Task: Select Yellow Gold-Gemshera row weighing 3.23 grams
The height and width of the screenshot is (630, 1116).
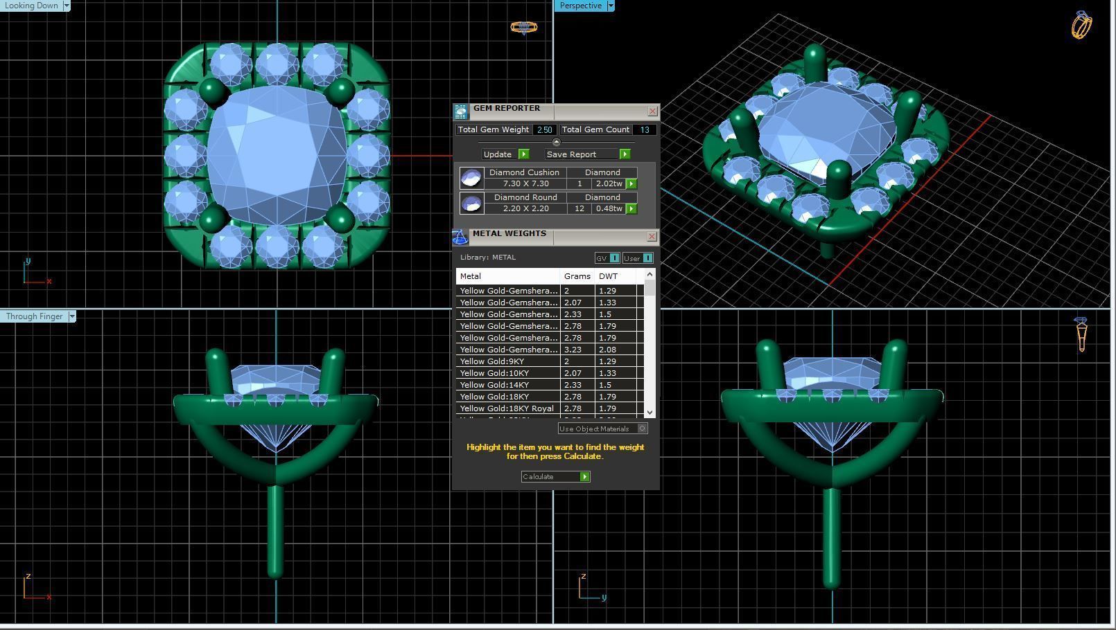Action: pos(550,350)
